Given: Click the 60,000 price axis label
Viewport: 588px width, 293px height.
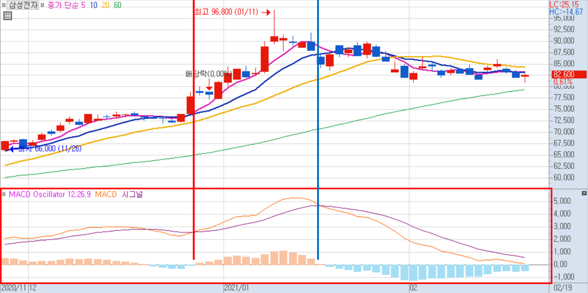Looking at the screenshot, I should (564, 177).
